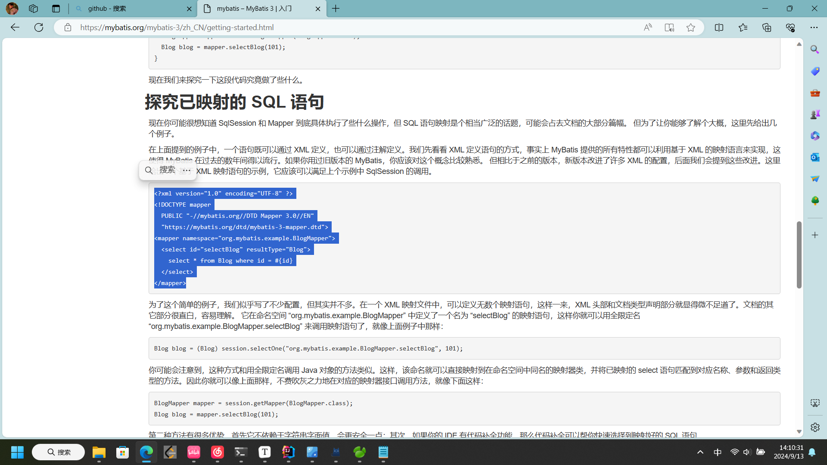Open the browser essentials heart icon
Image resolution: width=827 pixels, height=465 pixels.
[x=790, y=28]
